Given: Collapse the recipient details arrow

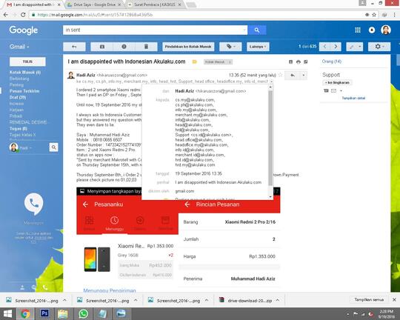Looking at the screenshot, I should pos(271,81).
